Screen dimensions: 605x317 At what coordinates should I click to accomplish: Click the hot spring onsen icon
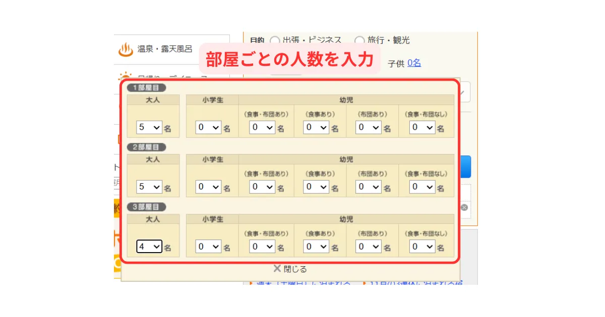(126, 49)
